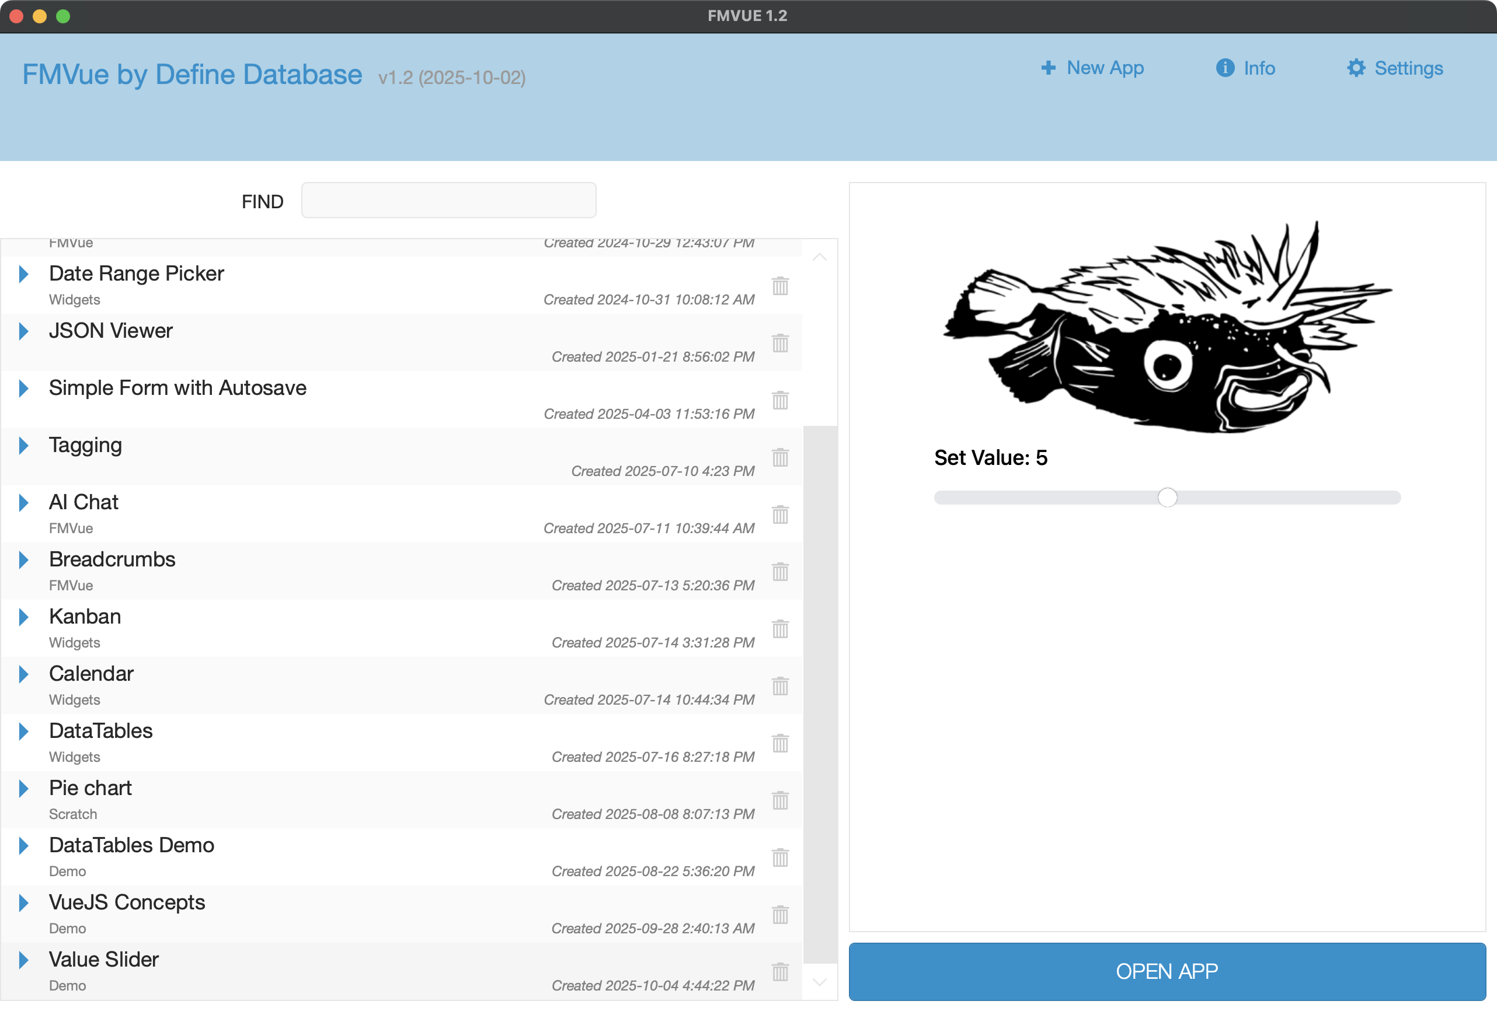This screenshot has width=1497, height=1015.
Task: Expand the AI Chat disclosure triangle
Action: [x=24, y=503]
